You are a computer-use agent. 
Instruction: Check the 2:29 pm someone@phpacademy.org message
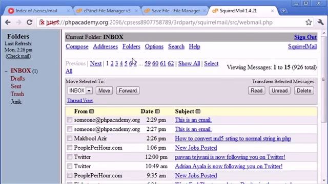pos(70,120)
